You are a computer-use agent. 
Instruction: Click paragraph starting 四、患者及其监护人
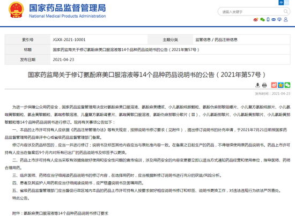(x=78, y=183)
